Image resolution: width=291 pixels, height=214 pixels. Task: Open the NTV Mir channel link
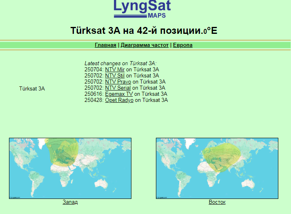coord(114,70)
